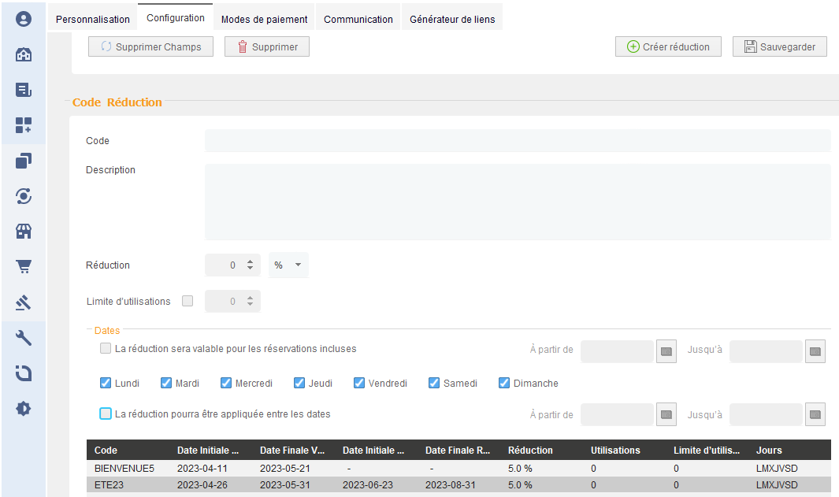
Task: Click the Créer réduction button
Action: [668, 46]
